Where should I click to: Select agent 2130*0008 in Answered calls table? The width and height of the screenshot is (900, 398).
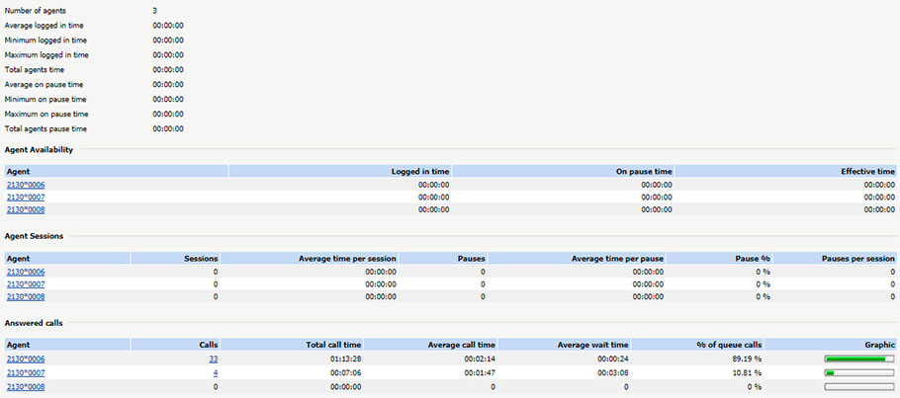(26, 387)
